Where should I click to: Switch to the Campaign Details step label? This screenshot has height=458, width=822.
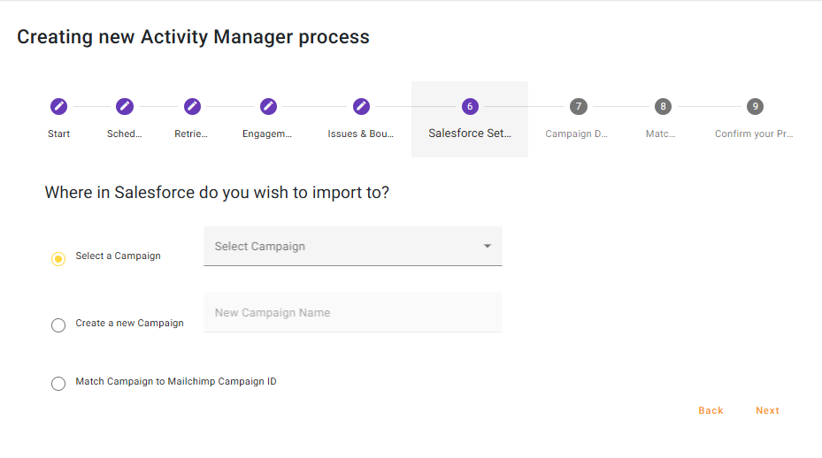coord(577,134)
